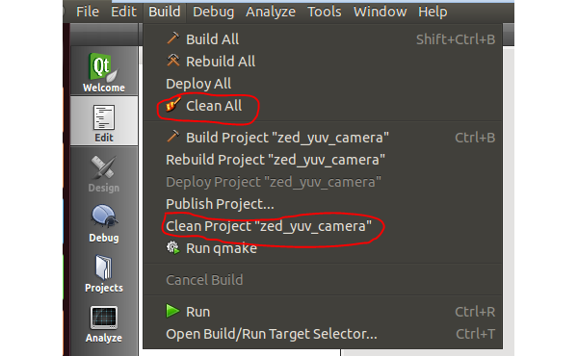The width and height of the screenshot is (578, 356).
Task: Open the Qt Welcome mode
Action: pyautogui.click(x=104, y=71)
